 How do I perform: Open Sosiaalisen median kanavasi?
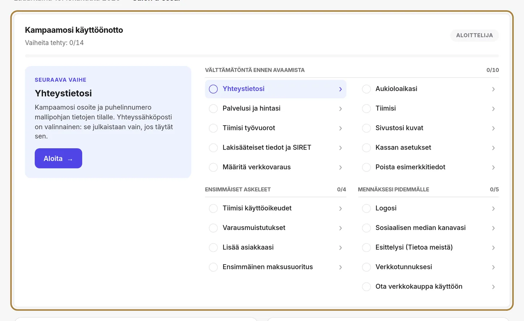[x=428, y=228]
